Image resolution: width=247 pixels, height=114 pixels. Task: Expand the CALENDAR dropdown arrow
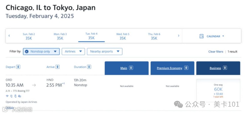223,36
